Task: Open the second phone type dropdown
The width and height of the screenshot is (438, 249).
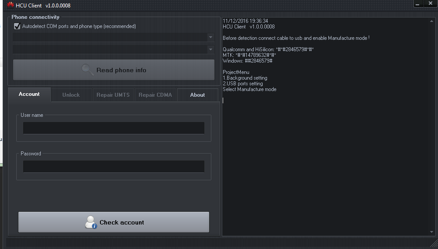Action: pos(114,49)
